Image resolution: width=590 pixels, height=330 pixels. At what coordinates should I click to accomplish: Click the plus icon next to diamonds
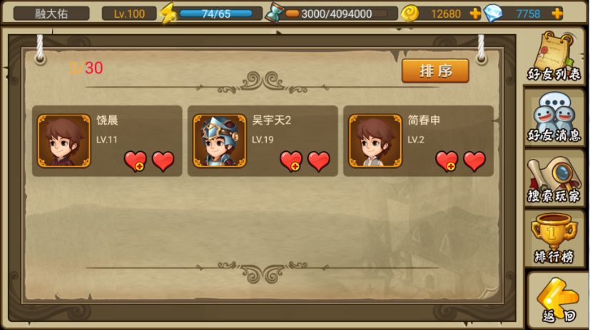(557, 14)
